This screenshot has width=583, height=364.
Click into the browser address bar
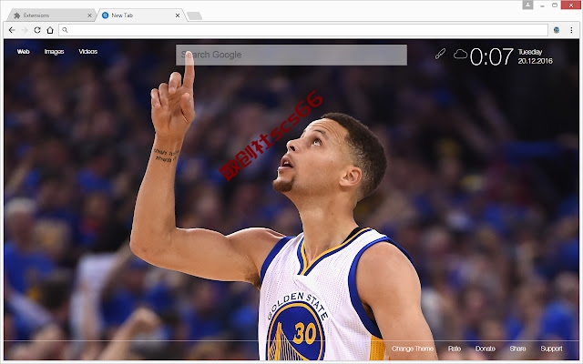pos(303,30)
